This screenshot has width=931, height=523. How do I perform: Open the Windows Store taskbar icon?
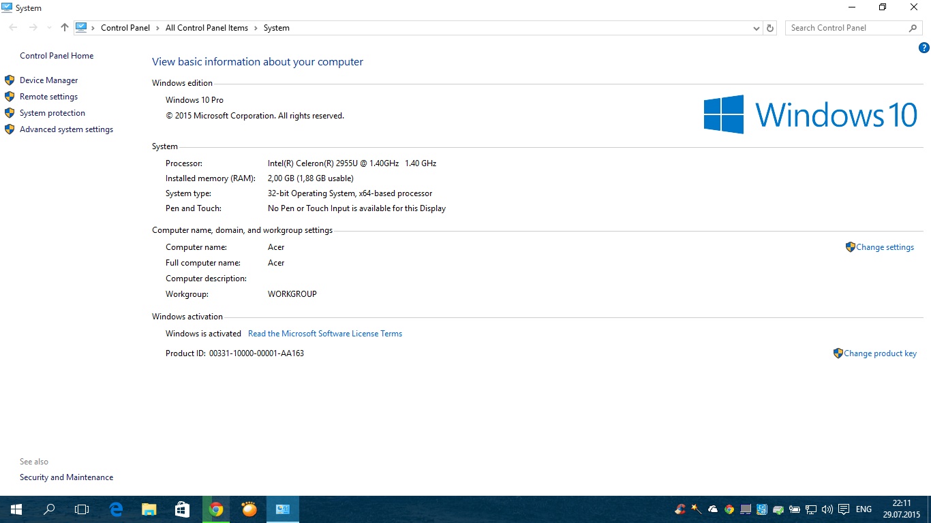[x=182, y=509]
